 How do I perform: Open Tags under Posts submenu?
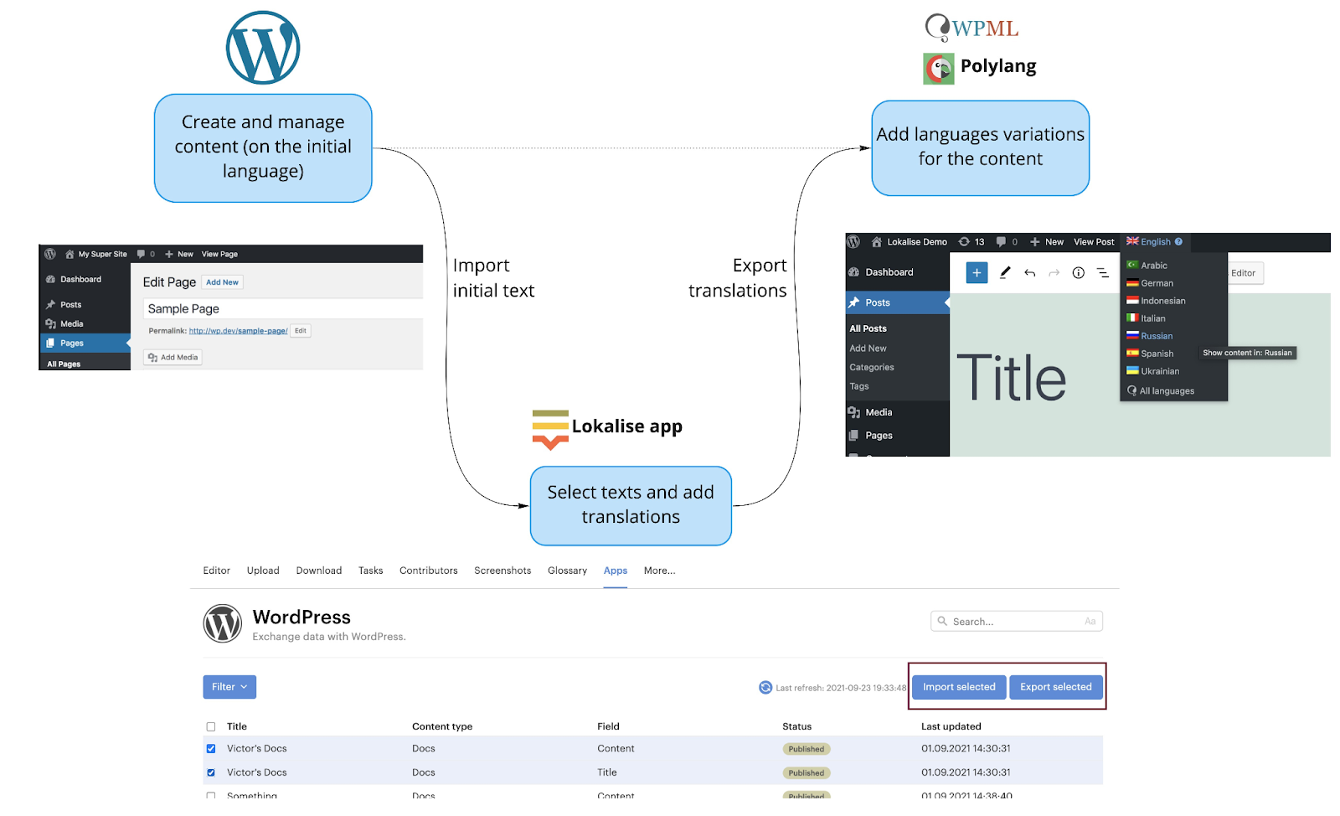point(859,387)
